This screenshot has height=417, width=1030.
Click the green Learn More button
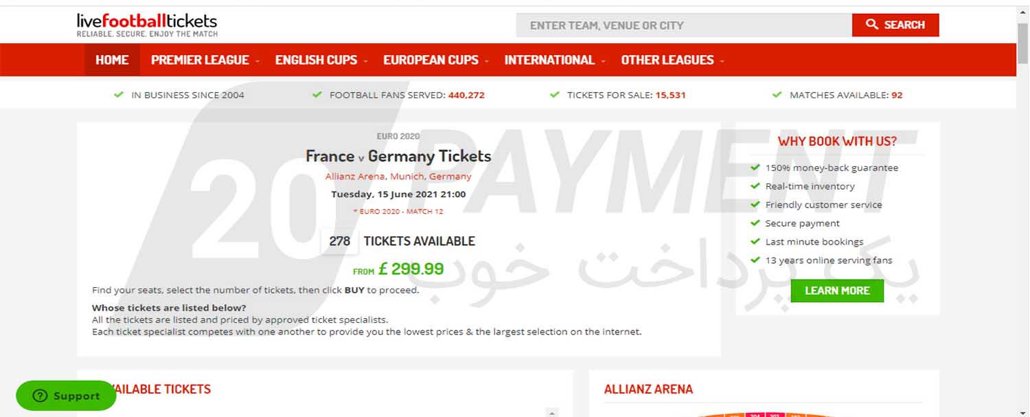click(837, 291)
